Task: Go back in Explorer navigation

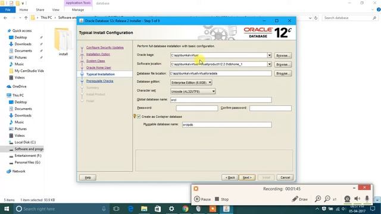Action: 5,18
